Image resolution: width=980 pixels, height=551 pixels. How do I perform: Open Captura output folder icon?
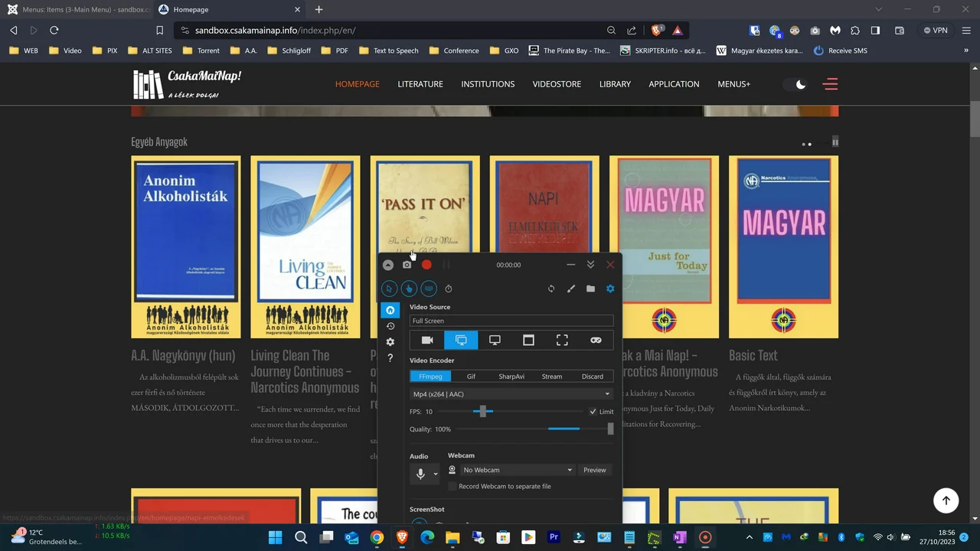[x=590, y=289]
